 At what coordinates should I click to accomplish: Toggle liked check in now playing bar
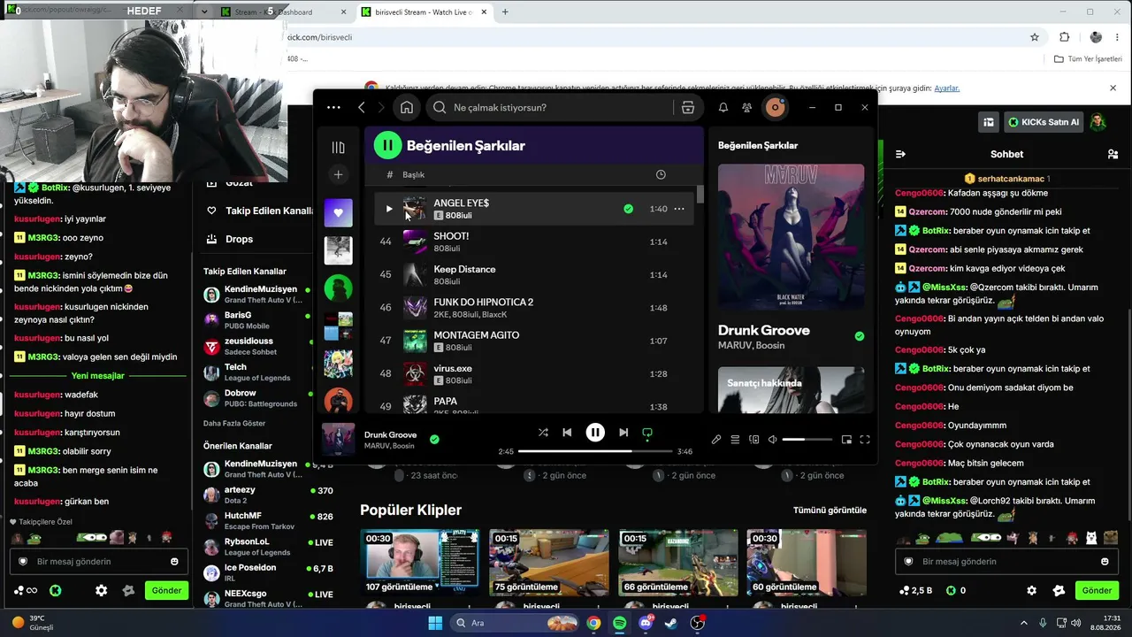click(x=434, y=439)
